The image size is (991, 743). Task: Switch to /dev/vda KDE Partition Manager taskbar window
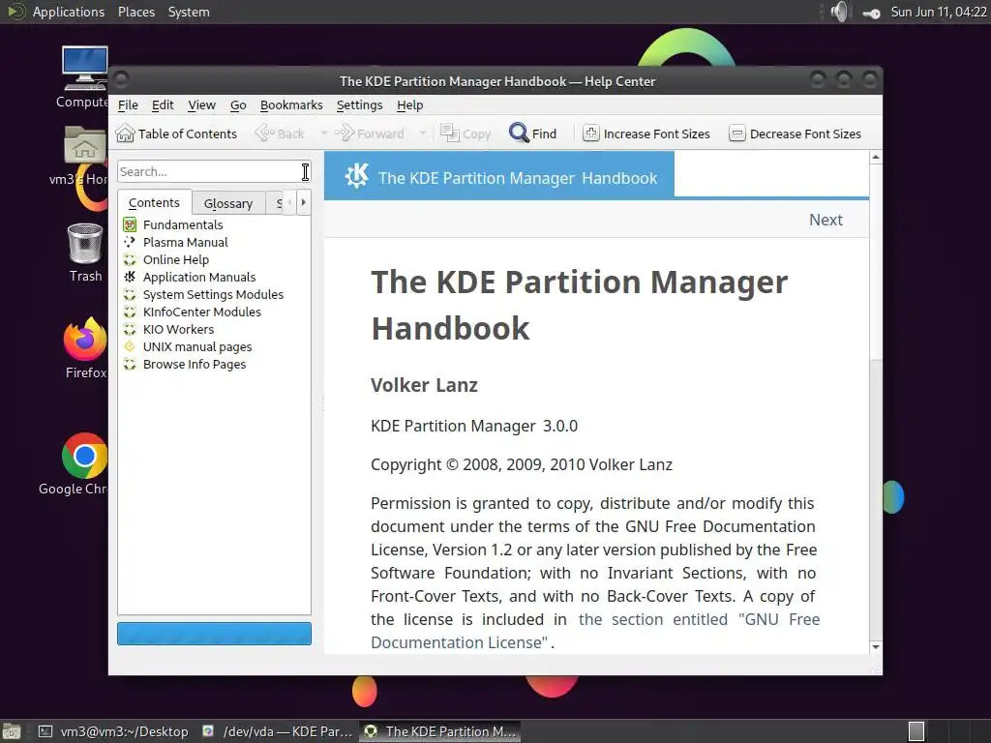click(277, 731)
